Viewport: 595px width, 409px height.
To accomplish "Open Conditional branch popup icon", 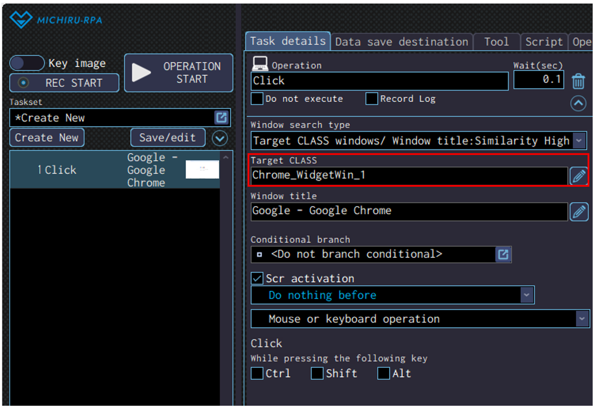I will [x=503, y=254].
